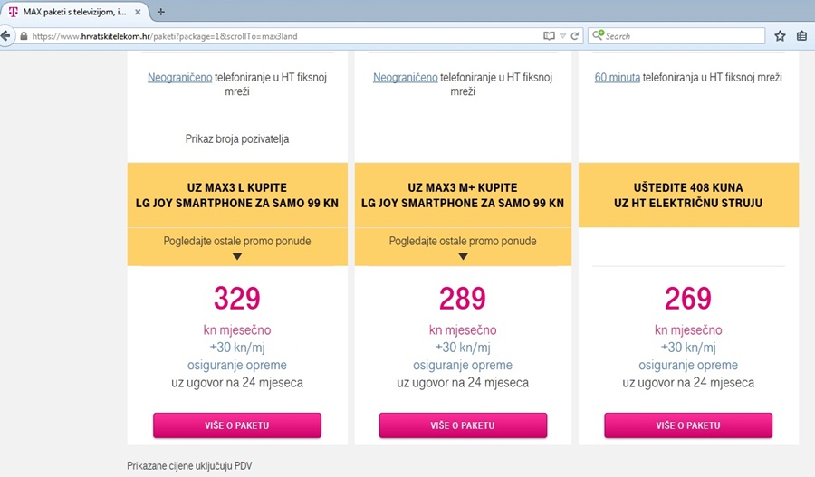Open the 60 minuta link
815x477 pixels.
coord(616,78)
